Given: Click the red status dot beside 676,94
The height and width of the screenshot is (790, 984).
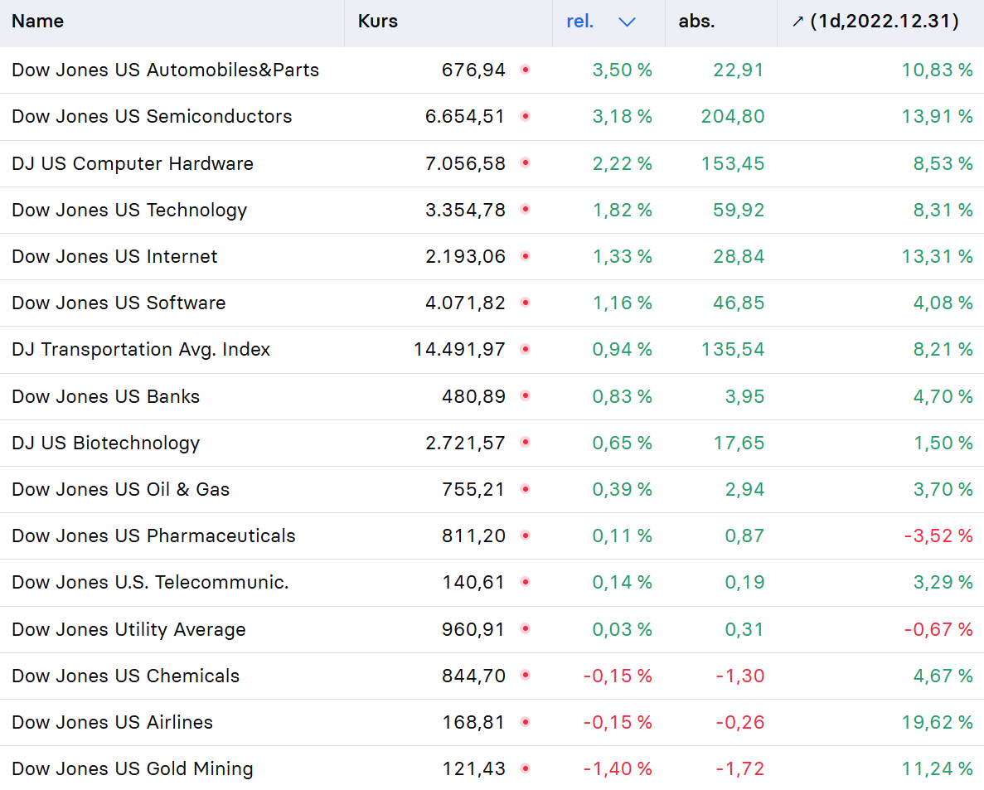Looking at the screenshot, I should (x=526, y=69).
